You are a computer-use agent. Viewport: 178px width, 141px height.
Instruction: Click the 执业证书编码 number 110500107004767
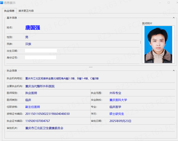coord(37,121)
